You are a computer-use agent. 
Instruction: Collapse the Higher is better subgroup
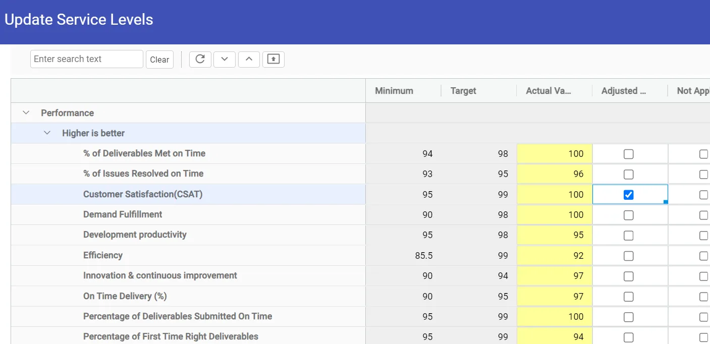point(47,133)
